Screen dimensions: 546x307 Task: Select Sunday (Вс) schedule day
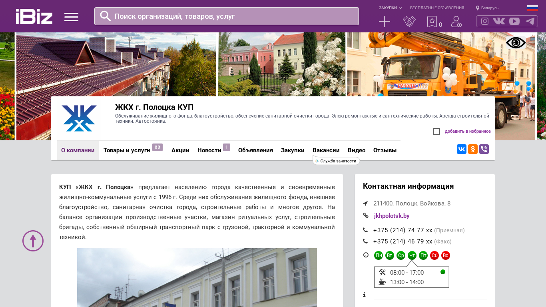[x=446, y=255]
